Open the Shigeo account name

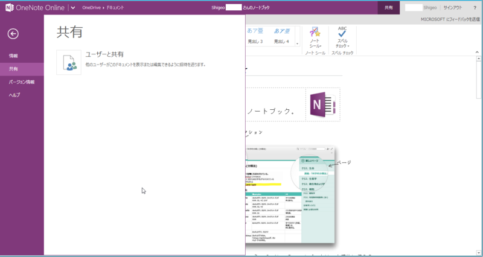[430, 8]
